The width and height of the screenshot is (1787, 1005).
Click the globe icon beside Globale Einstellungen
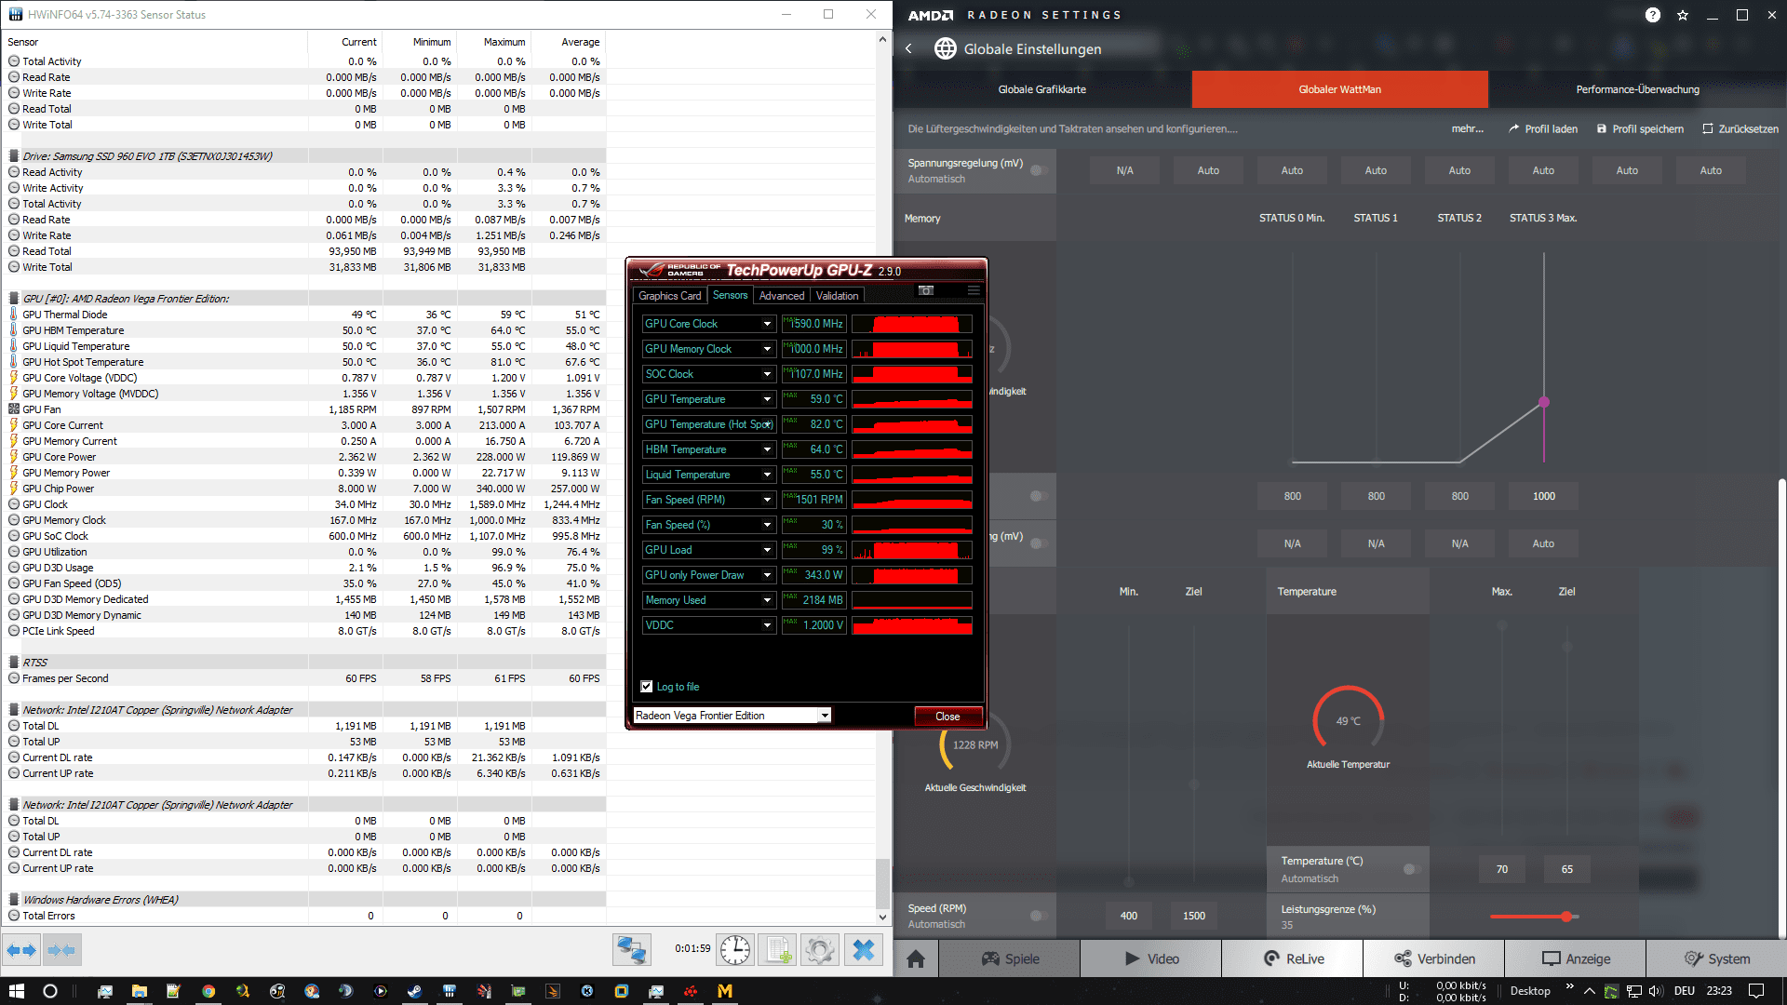945,48
